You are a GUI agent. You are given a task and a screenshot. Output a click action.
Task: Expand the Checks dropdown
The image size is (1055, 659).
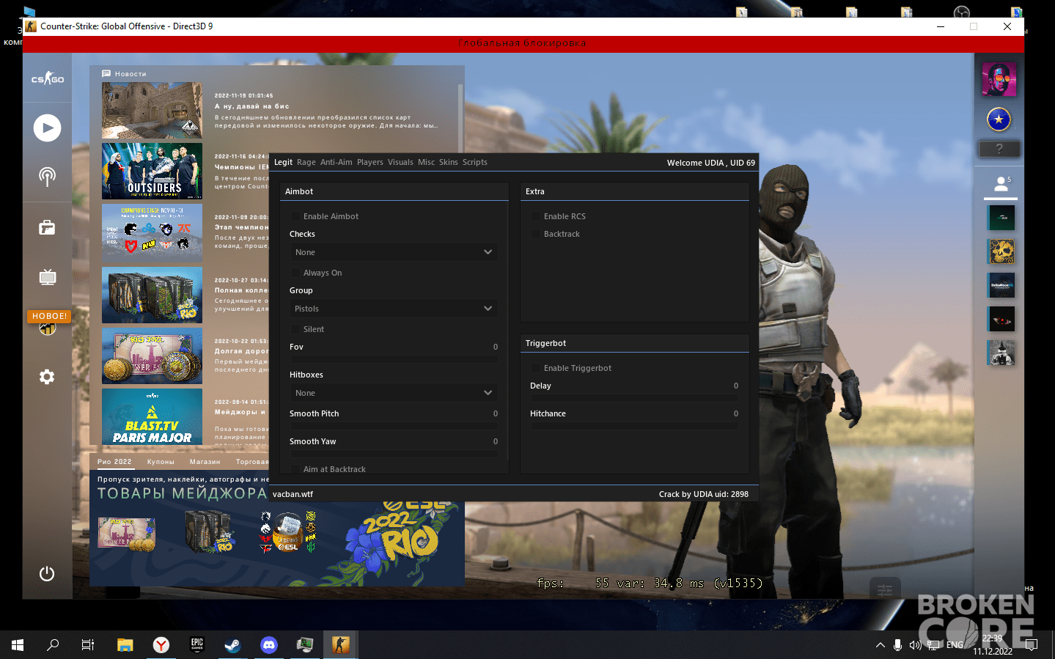pos(394,252)
